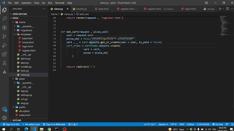Open the Thunder Client lightning icon
The image size is (234, 131).
4,28
